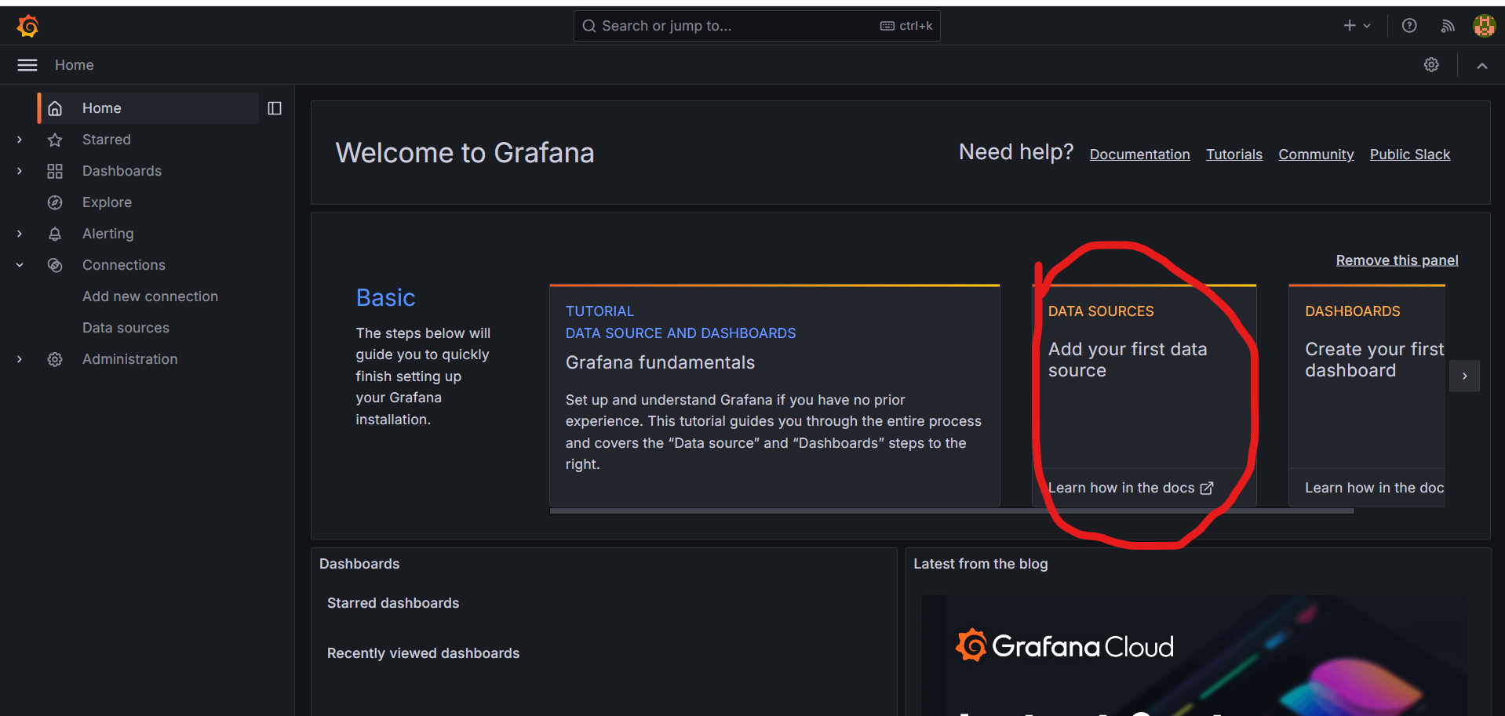
Task: Expand the Starred section chevron
Action: (x=20, y=140)
